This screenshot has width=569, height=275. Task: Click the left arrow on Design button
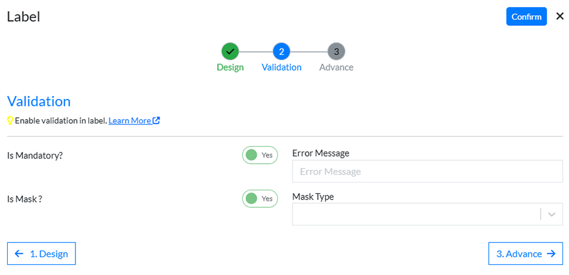tap(19, 254)
